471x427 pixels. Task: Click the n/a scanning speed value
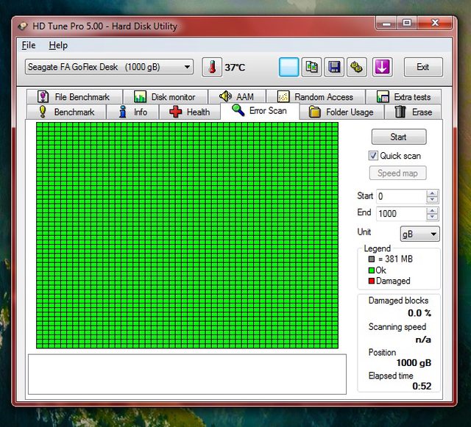coord(423,340)
